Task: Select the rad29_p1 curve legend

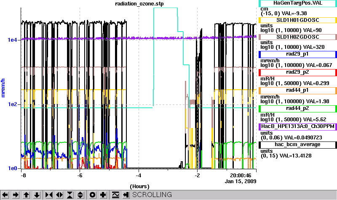Action: (298, 54)
